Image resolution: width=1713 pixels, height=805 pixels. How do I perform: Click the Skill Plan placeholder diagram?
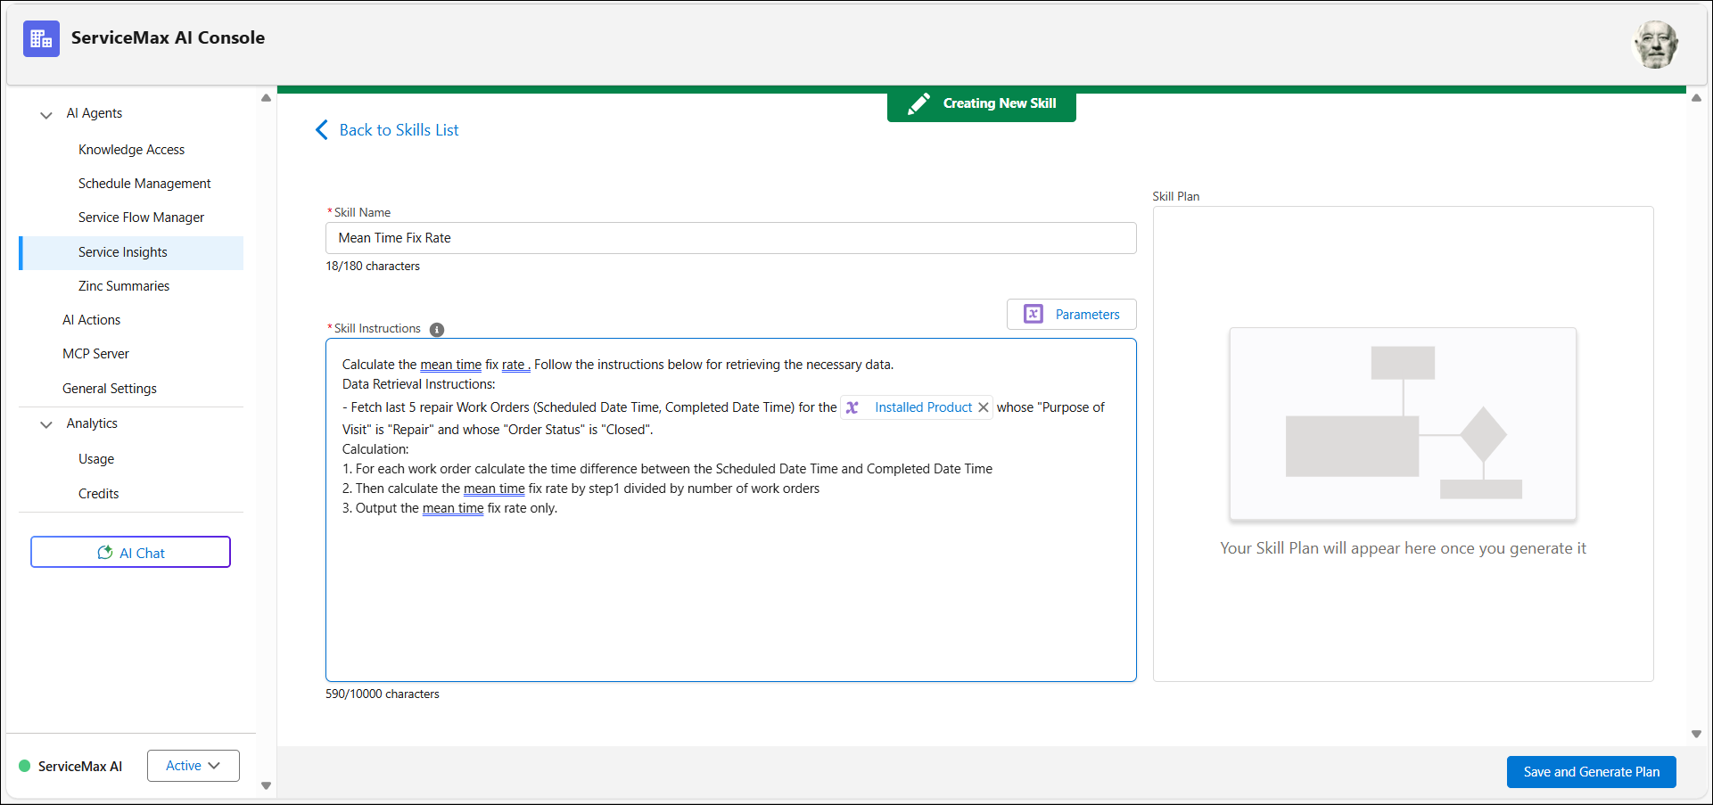1403,423
